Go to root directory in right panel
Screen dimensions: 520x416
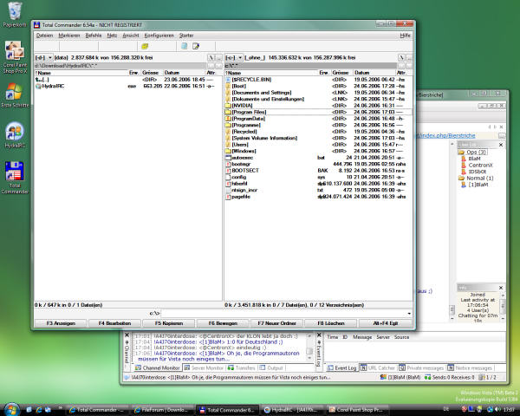coord(401,58)
